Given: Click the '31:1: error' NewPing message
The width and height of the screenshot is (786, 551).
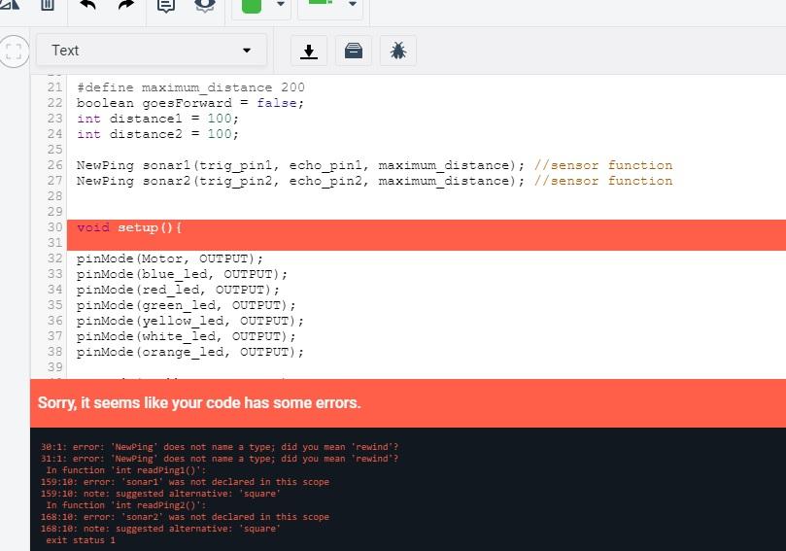Looking at the screenshot, I should 219,459.
